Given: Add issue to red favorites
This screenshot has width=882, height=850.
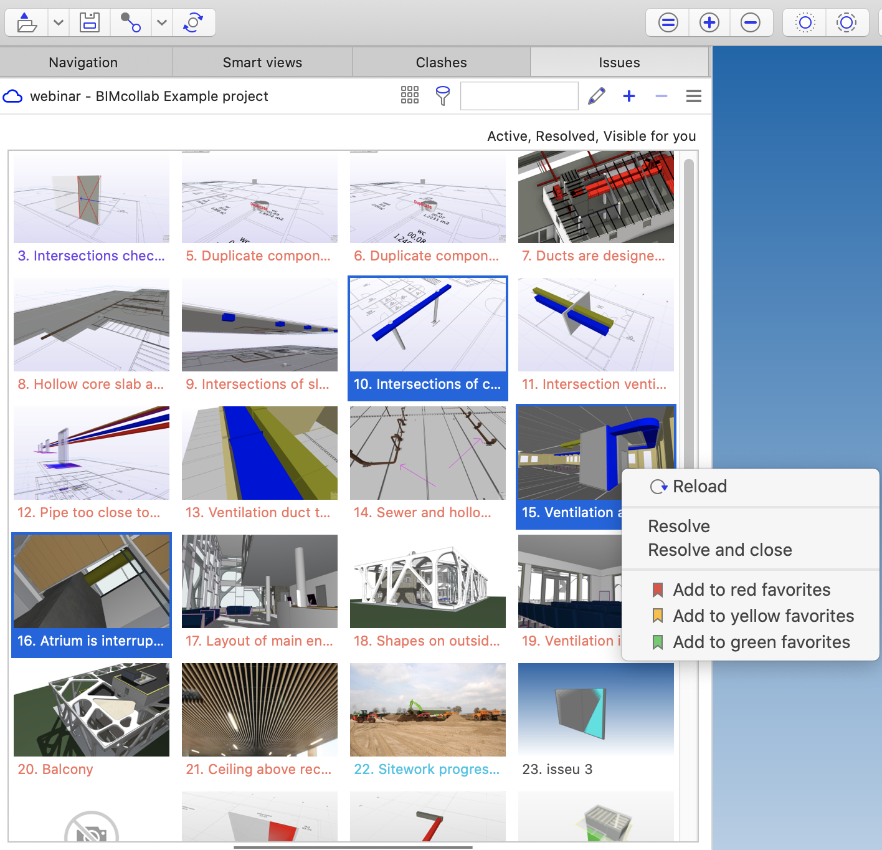Looking at the screenshot, I should 751,590.
